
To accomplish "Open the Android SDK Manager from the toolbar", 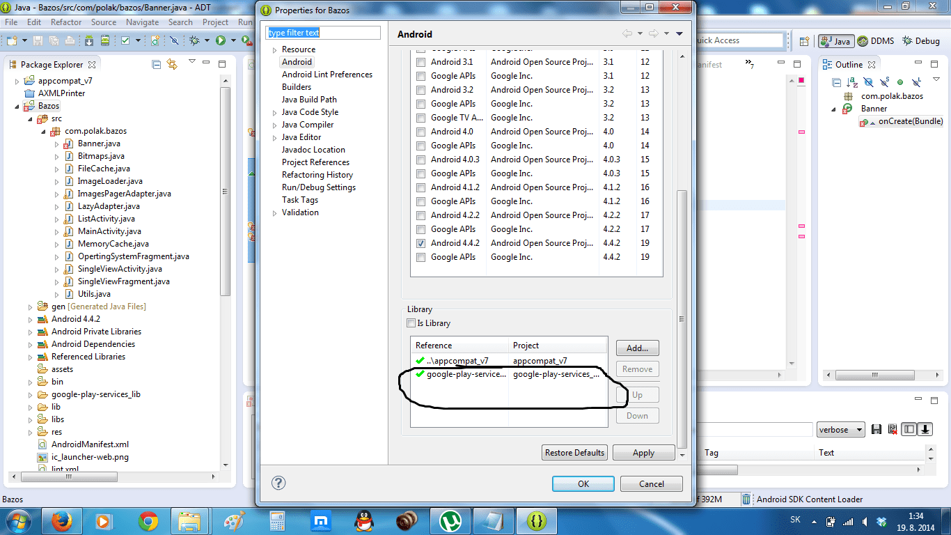I will tap(88, 41).
